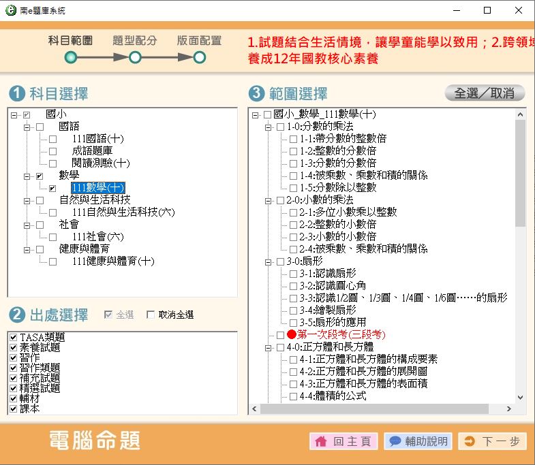Viewport: 535px width, 465px height.
Task: Click the range list scroll down arrow
Action: pyautogui.click(x=520, y=397)
